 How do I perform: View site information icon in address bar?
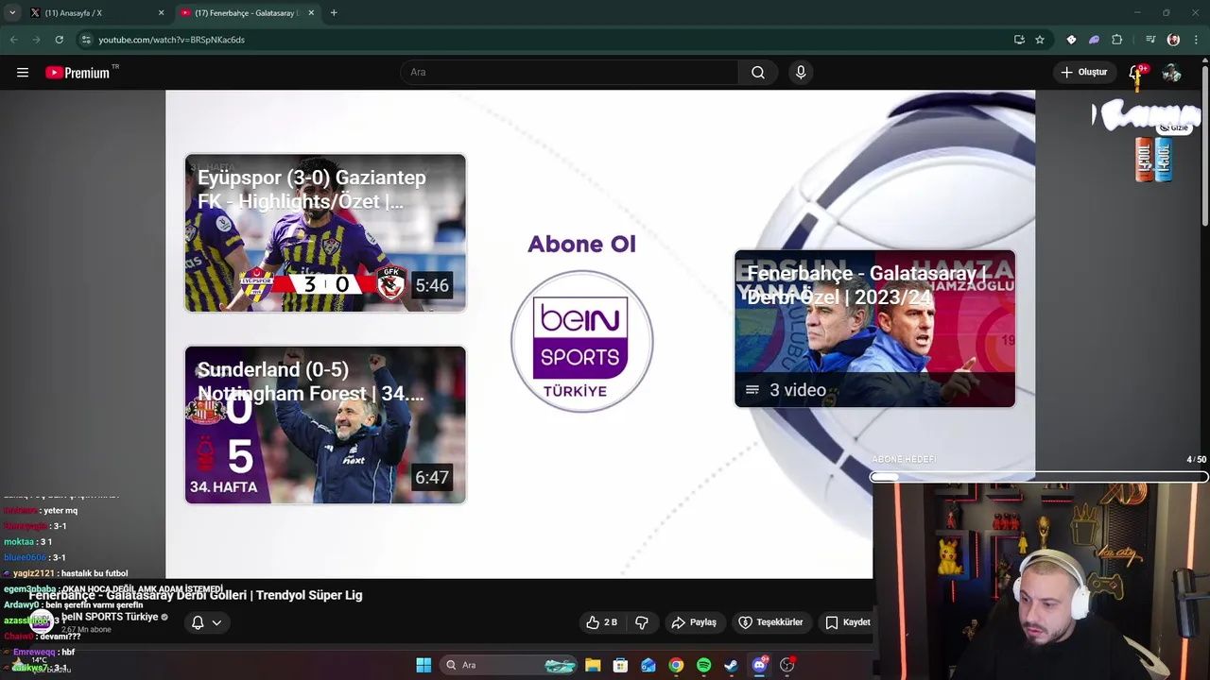(86, 40)
